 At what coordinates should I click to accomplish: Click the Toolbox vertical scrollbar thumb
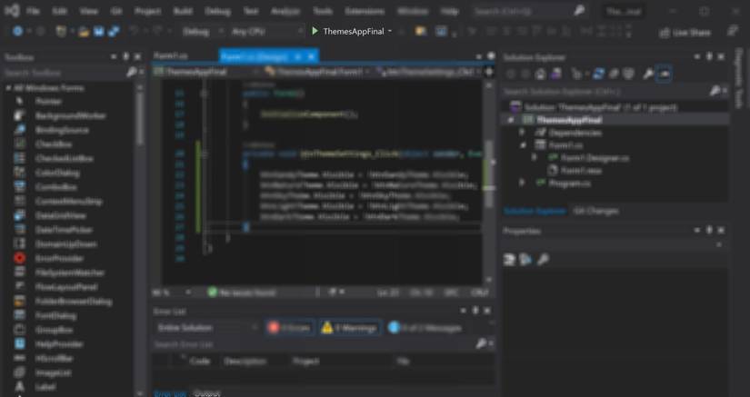(x=140, y=118)
